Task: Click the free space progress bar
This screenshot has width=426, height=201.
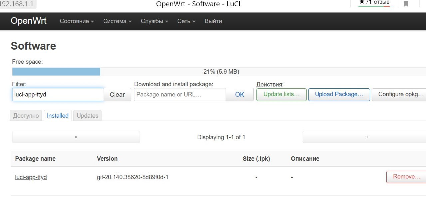Action: point(219,72)
